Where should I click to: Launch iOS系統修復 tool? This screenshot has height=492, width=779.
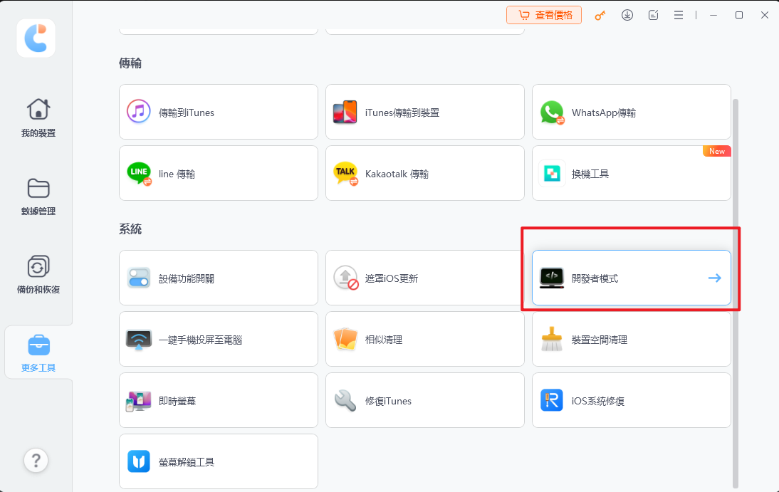[631, 401]
